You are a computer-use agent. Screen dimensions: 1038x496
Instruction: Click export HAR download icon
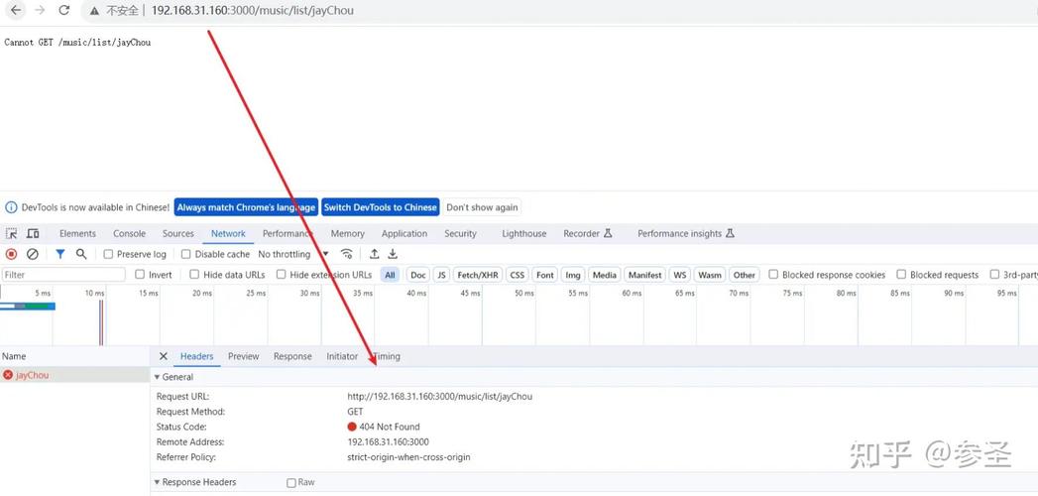(393, 254)
